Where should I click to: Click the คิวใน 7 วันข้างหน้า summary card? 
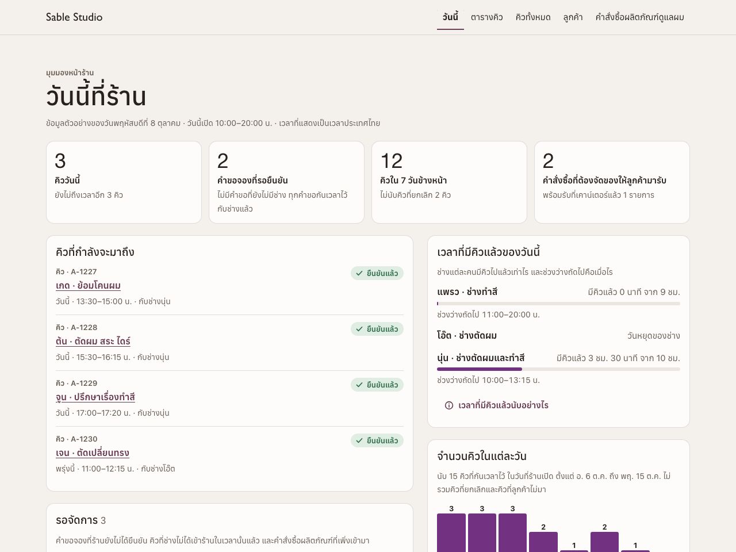coord(449,182)
